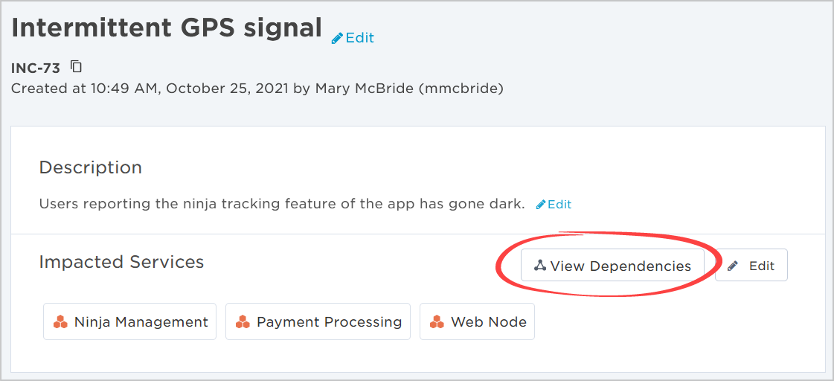
Task: Click the Mary McBride (mmcbride) creator name
Action: click(409, 89)
